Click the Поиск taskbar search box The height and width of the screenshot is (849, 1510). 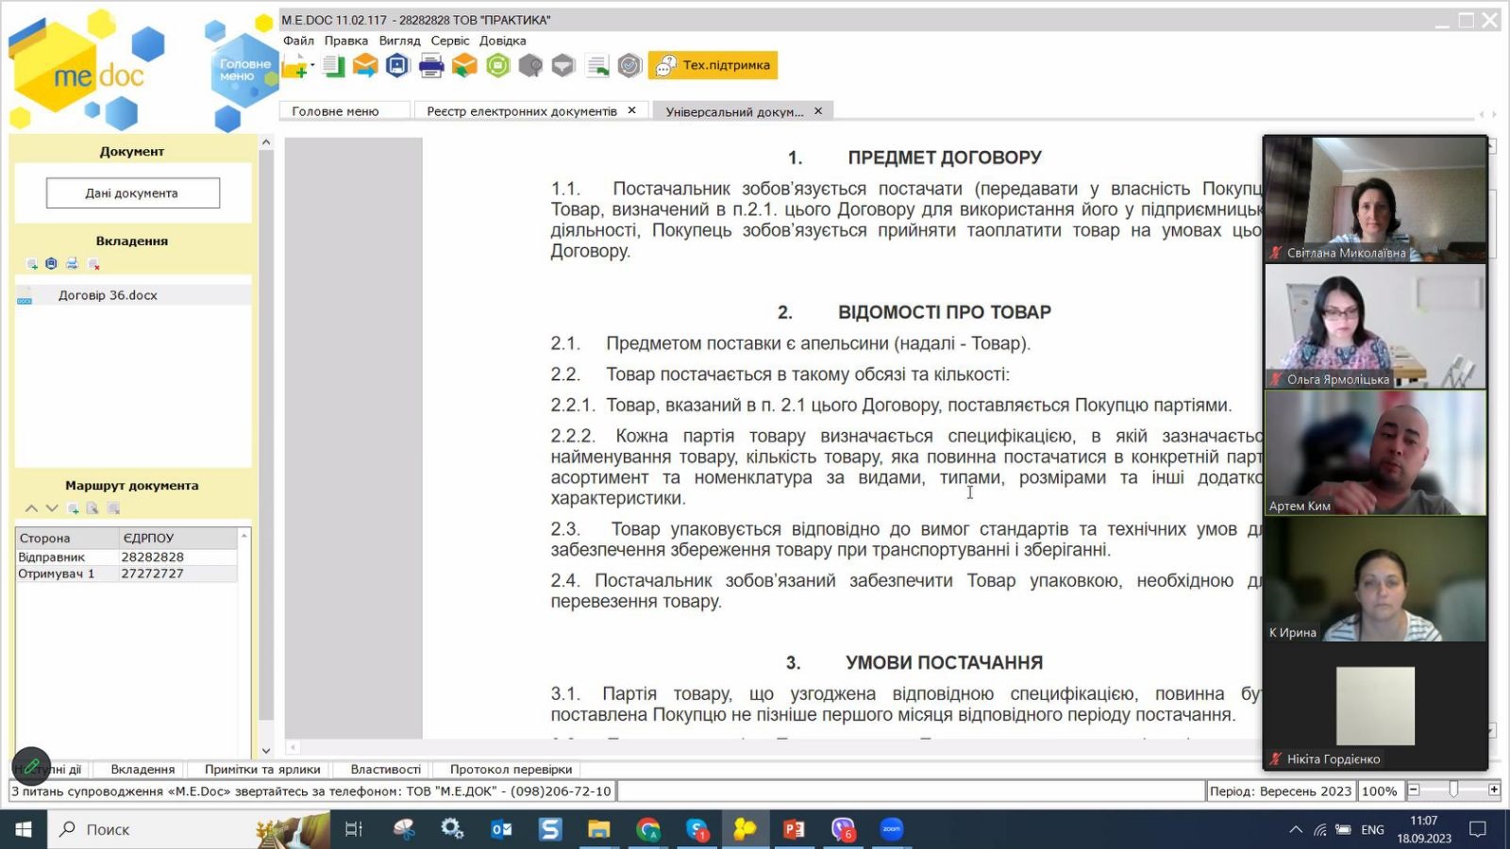click(189, 829)
